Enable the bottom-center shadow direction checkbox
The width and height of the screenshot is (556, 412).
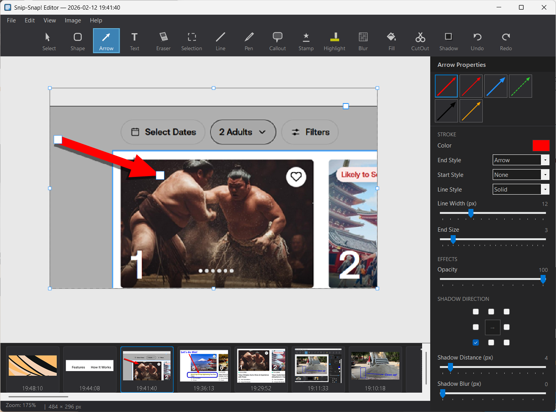pos(491,342)
